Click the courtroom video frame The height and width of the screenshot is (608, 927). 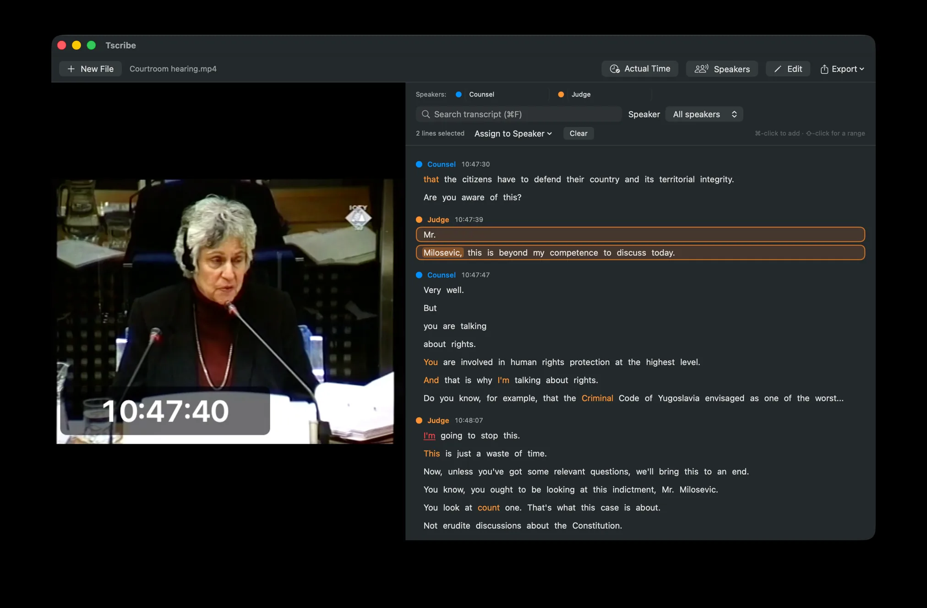225,311
